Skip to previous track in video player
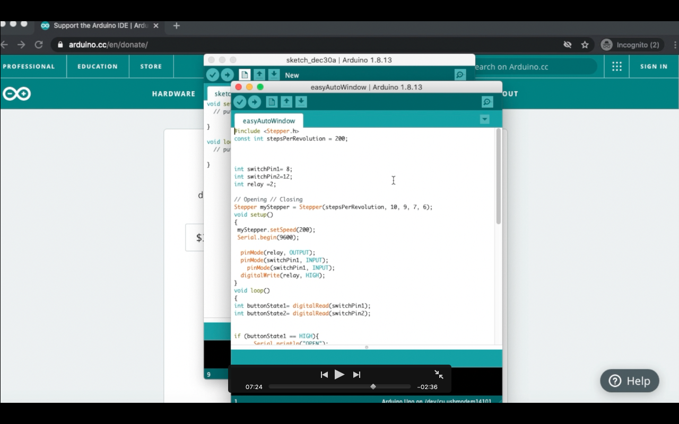Screen dimensions: 679x424 click(x=324, y=375)
